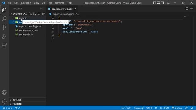The width and height of the screenshot is (196, 110).
Task: Click the false value of bundledWebRuntime
Action: pos(94,32)
